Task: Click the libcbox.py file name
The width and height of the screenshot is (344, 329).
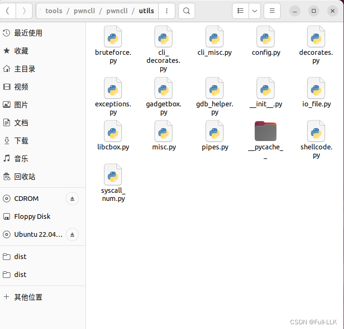Action: (113, 147)
